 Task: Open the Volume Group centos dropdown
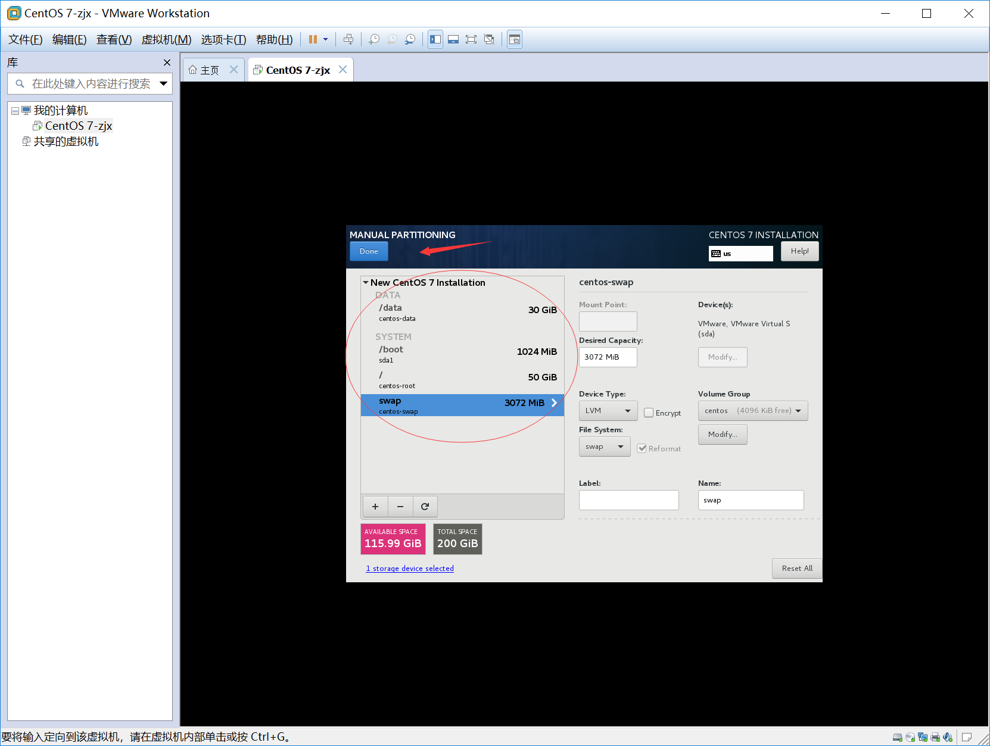click(x=753, y=411)
